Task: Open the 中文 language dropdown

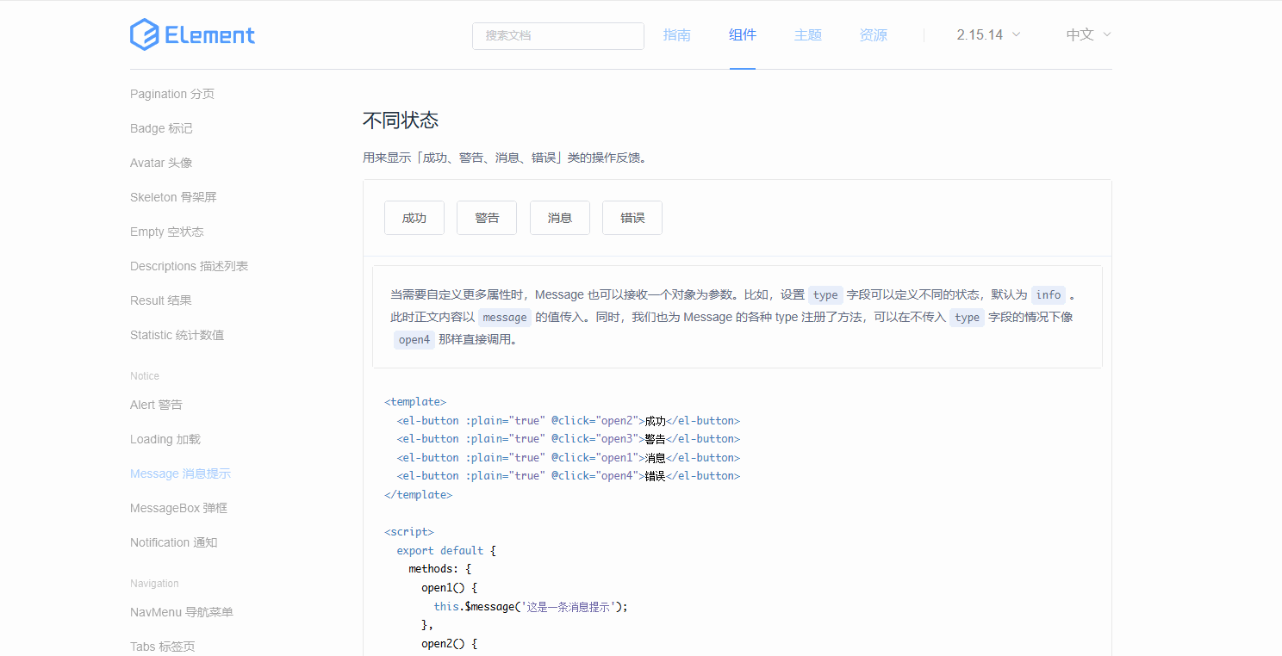Action: [1080, 34]
